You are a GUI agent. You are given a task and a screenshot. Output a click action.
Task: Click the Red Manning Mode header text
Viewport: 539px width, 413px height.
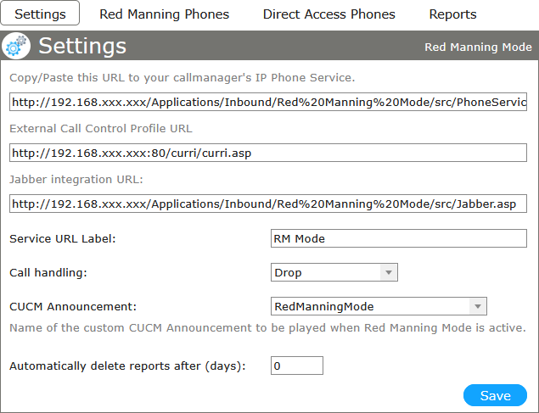pos(478,47)
